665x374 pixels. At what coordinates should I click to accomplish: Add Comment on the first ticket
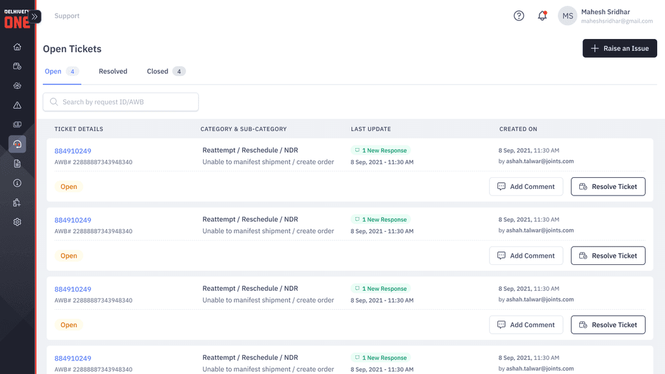pos(526,186)
